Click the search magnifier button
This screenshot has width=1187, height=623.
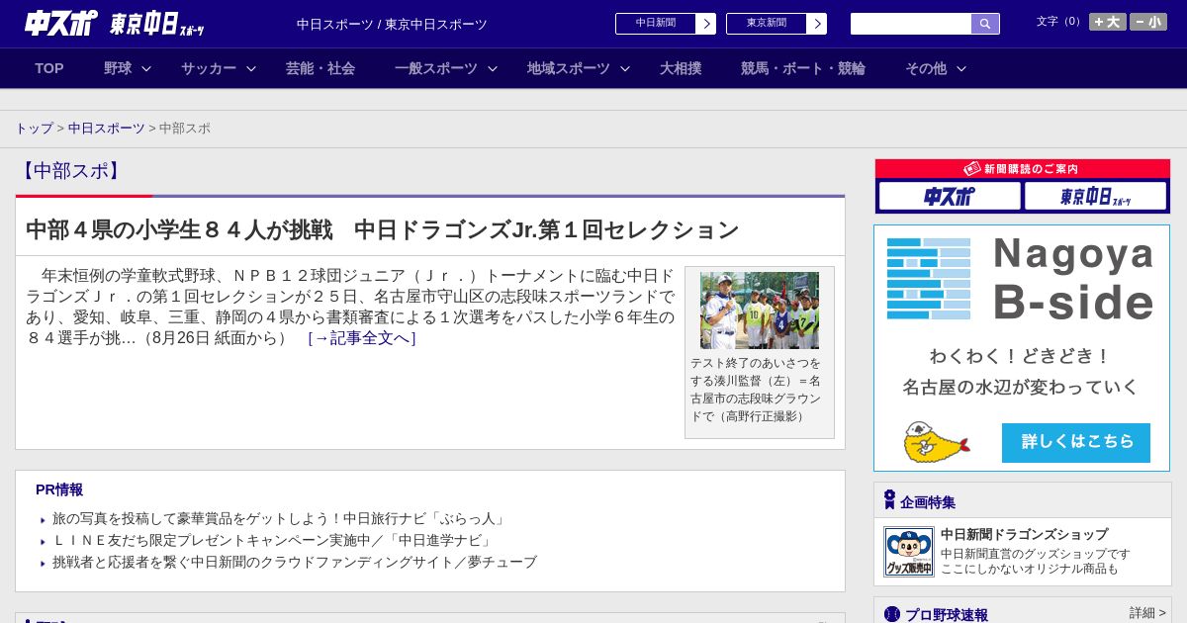click(x=985, y=24)
